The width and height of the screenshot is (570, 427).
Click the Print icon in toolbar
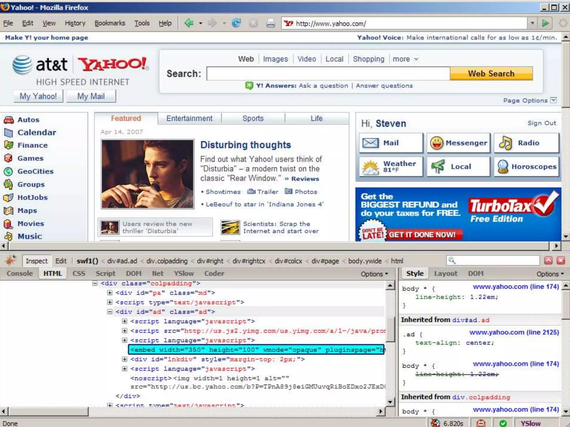point(271,23)
